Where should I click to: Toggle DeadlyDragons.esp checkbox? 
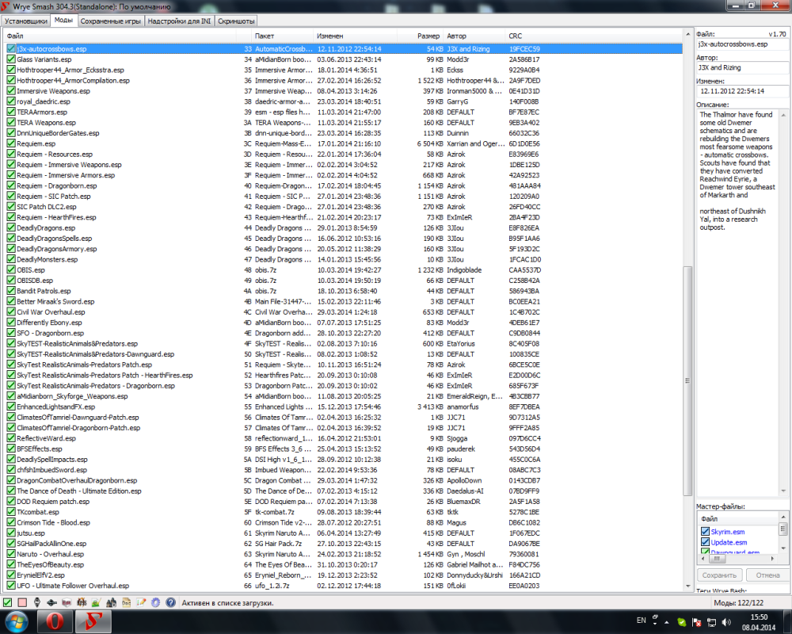11,227
